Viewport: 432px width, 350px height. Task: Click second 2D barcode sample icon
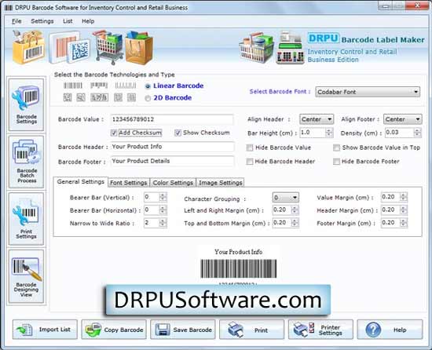(81, 97)
